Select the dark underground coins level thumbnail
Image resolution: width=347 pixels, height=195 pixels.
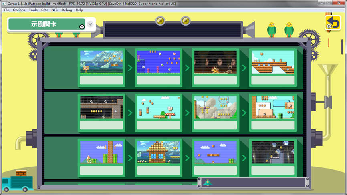(101, 107)
